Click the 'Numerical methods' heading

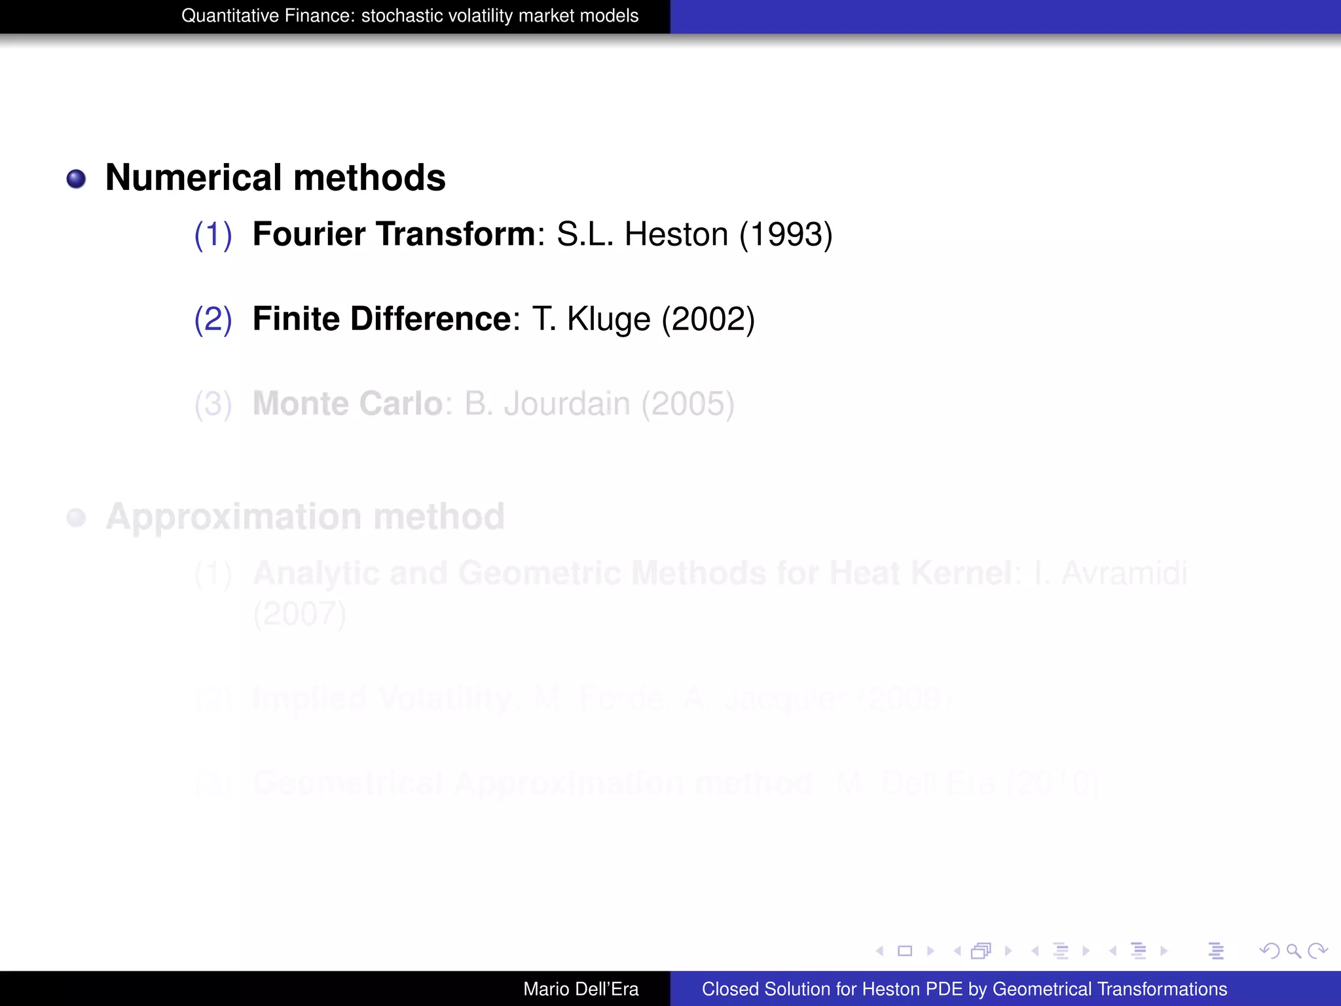click(x=275, y=177)
